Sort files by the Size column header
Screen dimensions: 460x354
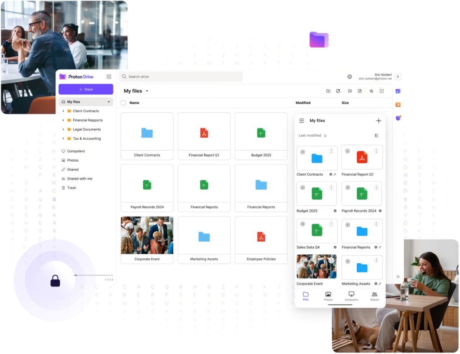345,103
